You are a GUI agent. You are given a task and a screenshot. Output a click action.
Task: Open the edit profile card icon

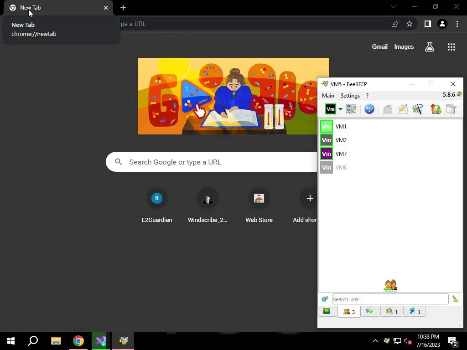coord(351,109)
